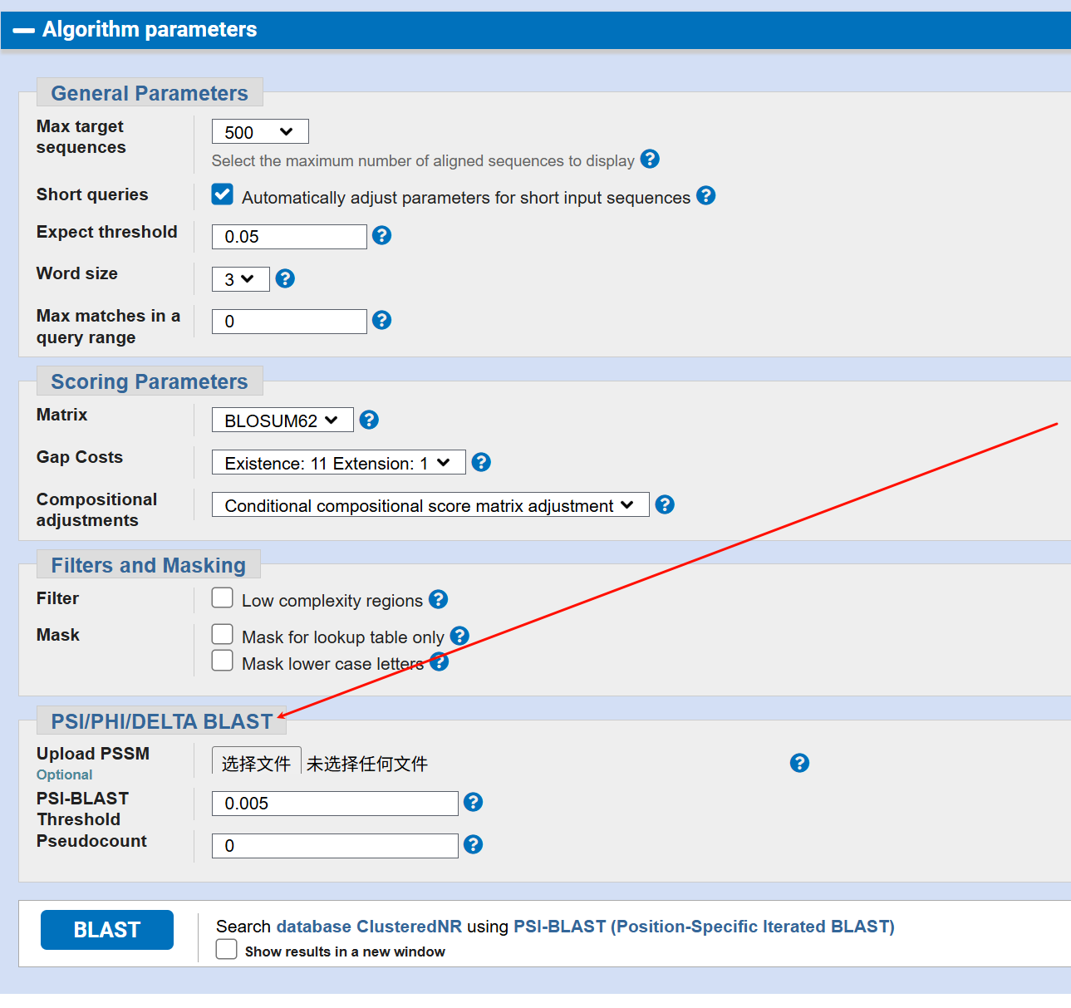Click the Scoring Parameters section heading
The image size is (1071, 1008).
point(150,381)
